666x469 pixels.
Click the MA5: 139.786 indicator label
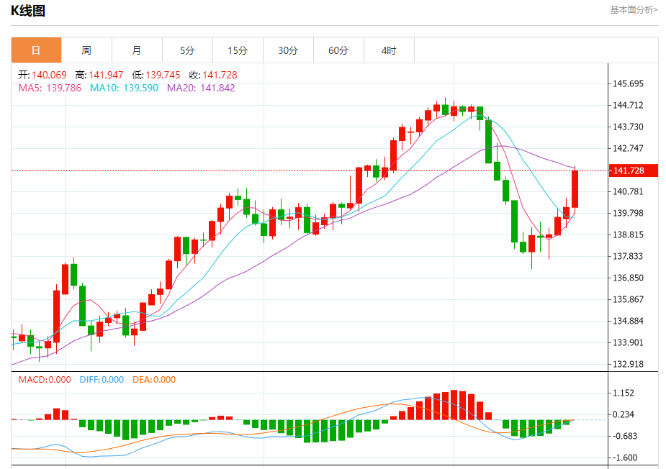click(50, 88)
